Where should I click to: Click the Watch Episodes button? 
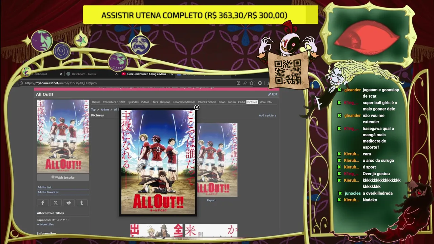click(63, 177)
